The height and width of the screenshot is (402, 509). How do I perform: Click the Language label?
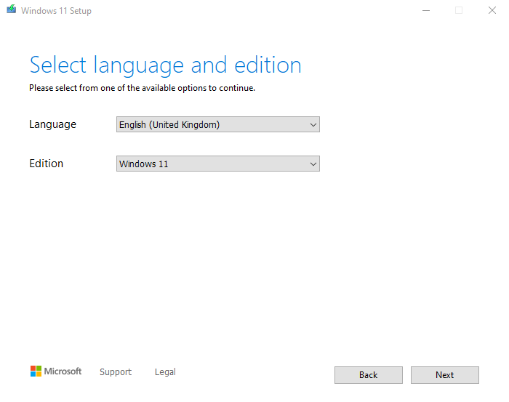[52, 124]
